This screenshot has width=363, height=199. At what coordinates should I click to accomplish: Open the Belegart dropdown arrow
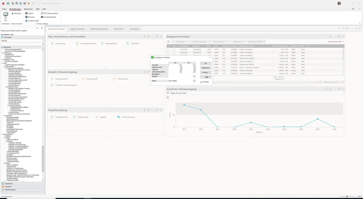194,76
